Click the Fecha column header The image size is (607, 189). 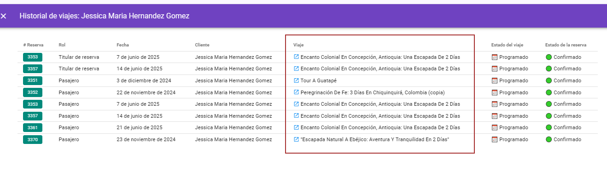coord(123,45)
